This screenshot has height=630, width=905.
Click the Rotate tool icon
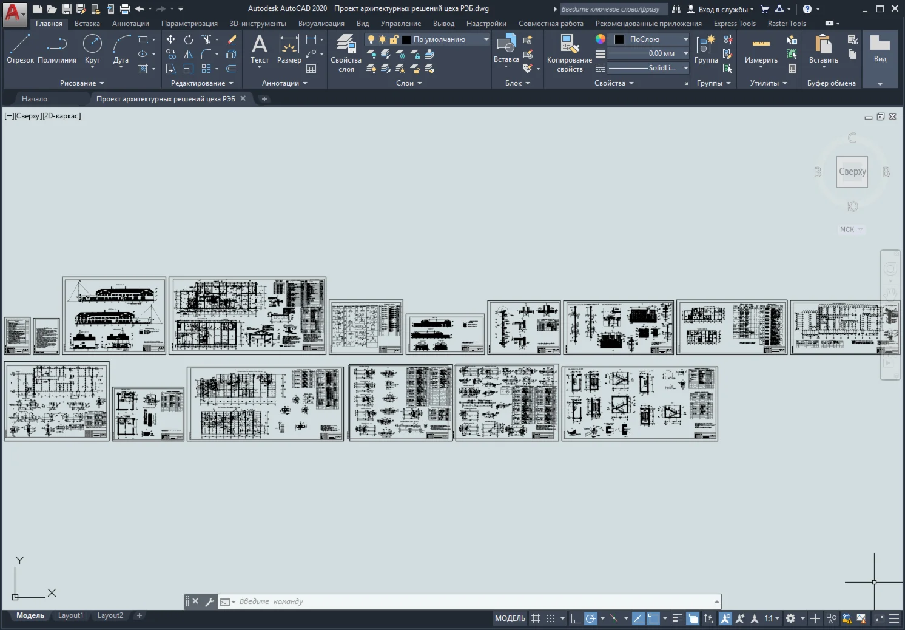189,39
